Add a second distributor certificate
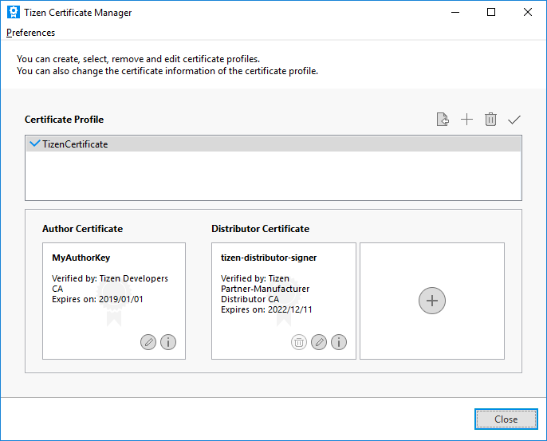 click(432, 301)
